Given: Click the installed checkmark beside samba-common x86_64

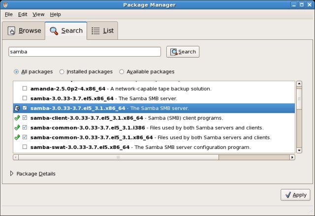Looking at the screenshot, I should pyautogui.click(x=17, y=137).
